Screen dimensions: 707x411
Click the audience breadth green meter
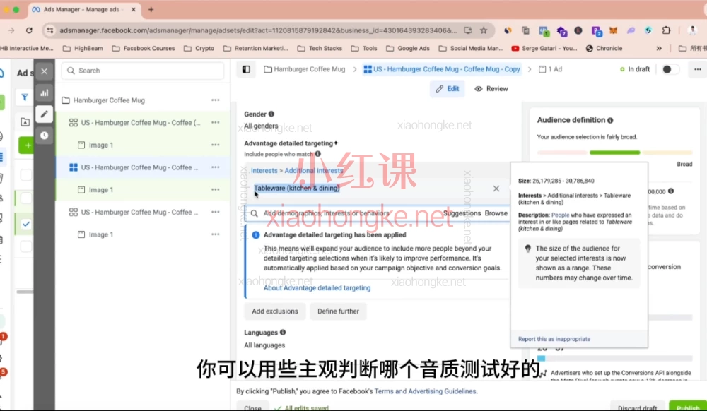click(614, 153)
